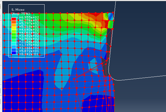Image resolution: width=166 pixels, height=112 pixels.
Task: Click the legend value +5.797e+02
Action: click(x=29, y=23)
